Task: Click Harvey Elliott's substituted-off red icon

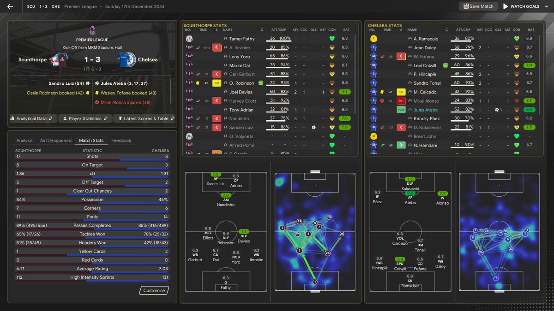Action: pyautogui.click(x=217, y=101)
